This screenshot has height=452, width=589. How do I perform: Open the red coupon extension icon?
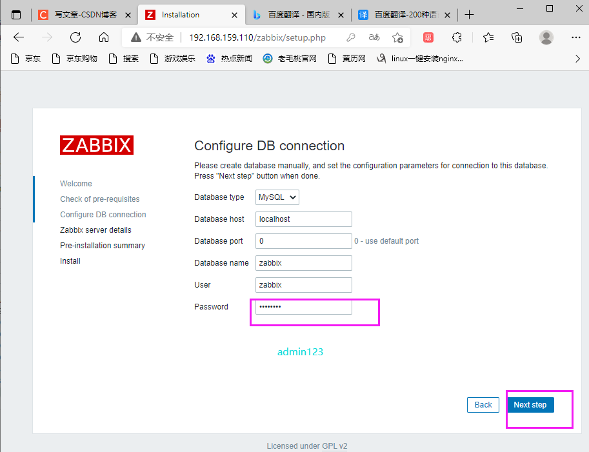click(x=428, y=37)
